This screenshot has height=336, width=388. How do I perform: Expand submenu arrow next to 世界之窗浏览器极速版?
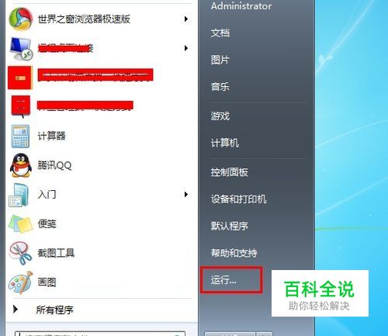tap(185, 19)
